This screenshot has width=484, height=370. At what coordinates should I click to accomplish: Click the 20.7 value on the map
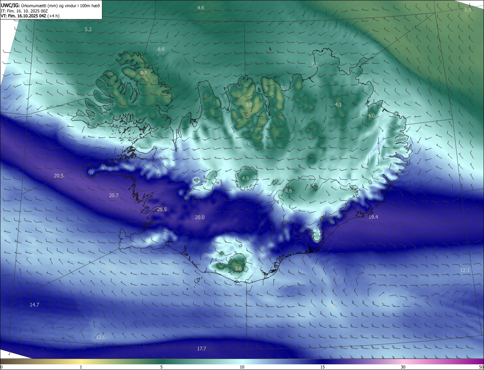[x=114, y=196]
